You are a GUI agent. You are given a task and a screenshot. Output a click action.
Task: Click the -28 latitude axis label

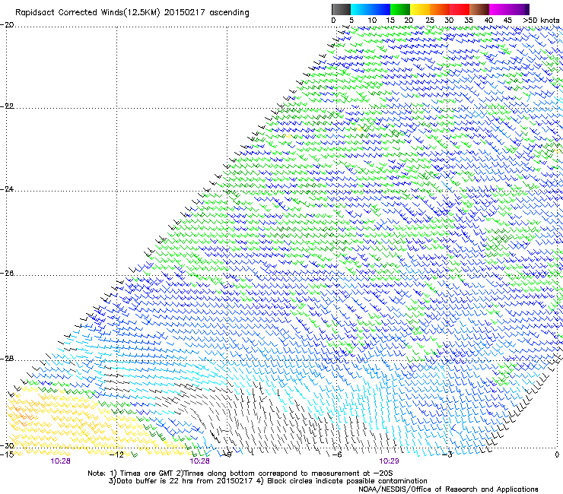[7, 359]
